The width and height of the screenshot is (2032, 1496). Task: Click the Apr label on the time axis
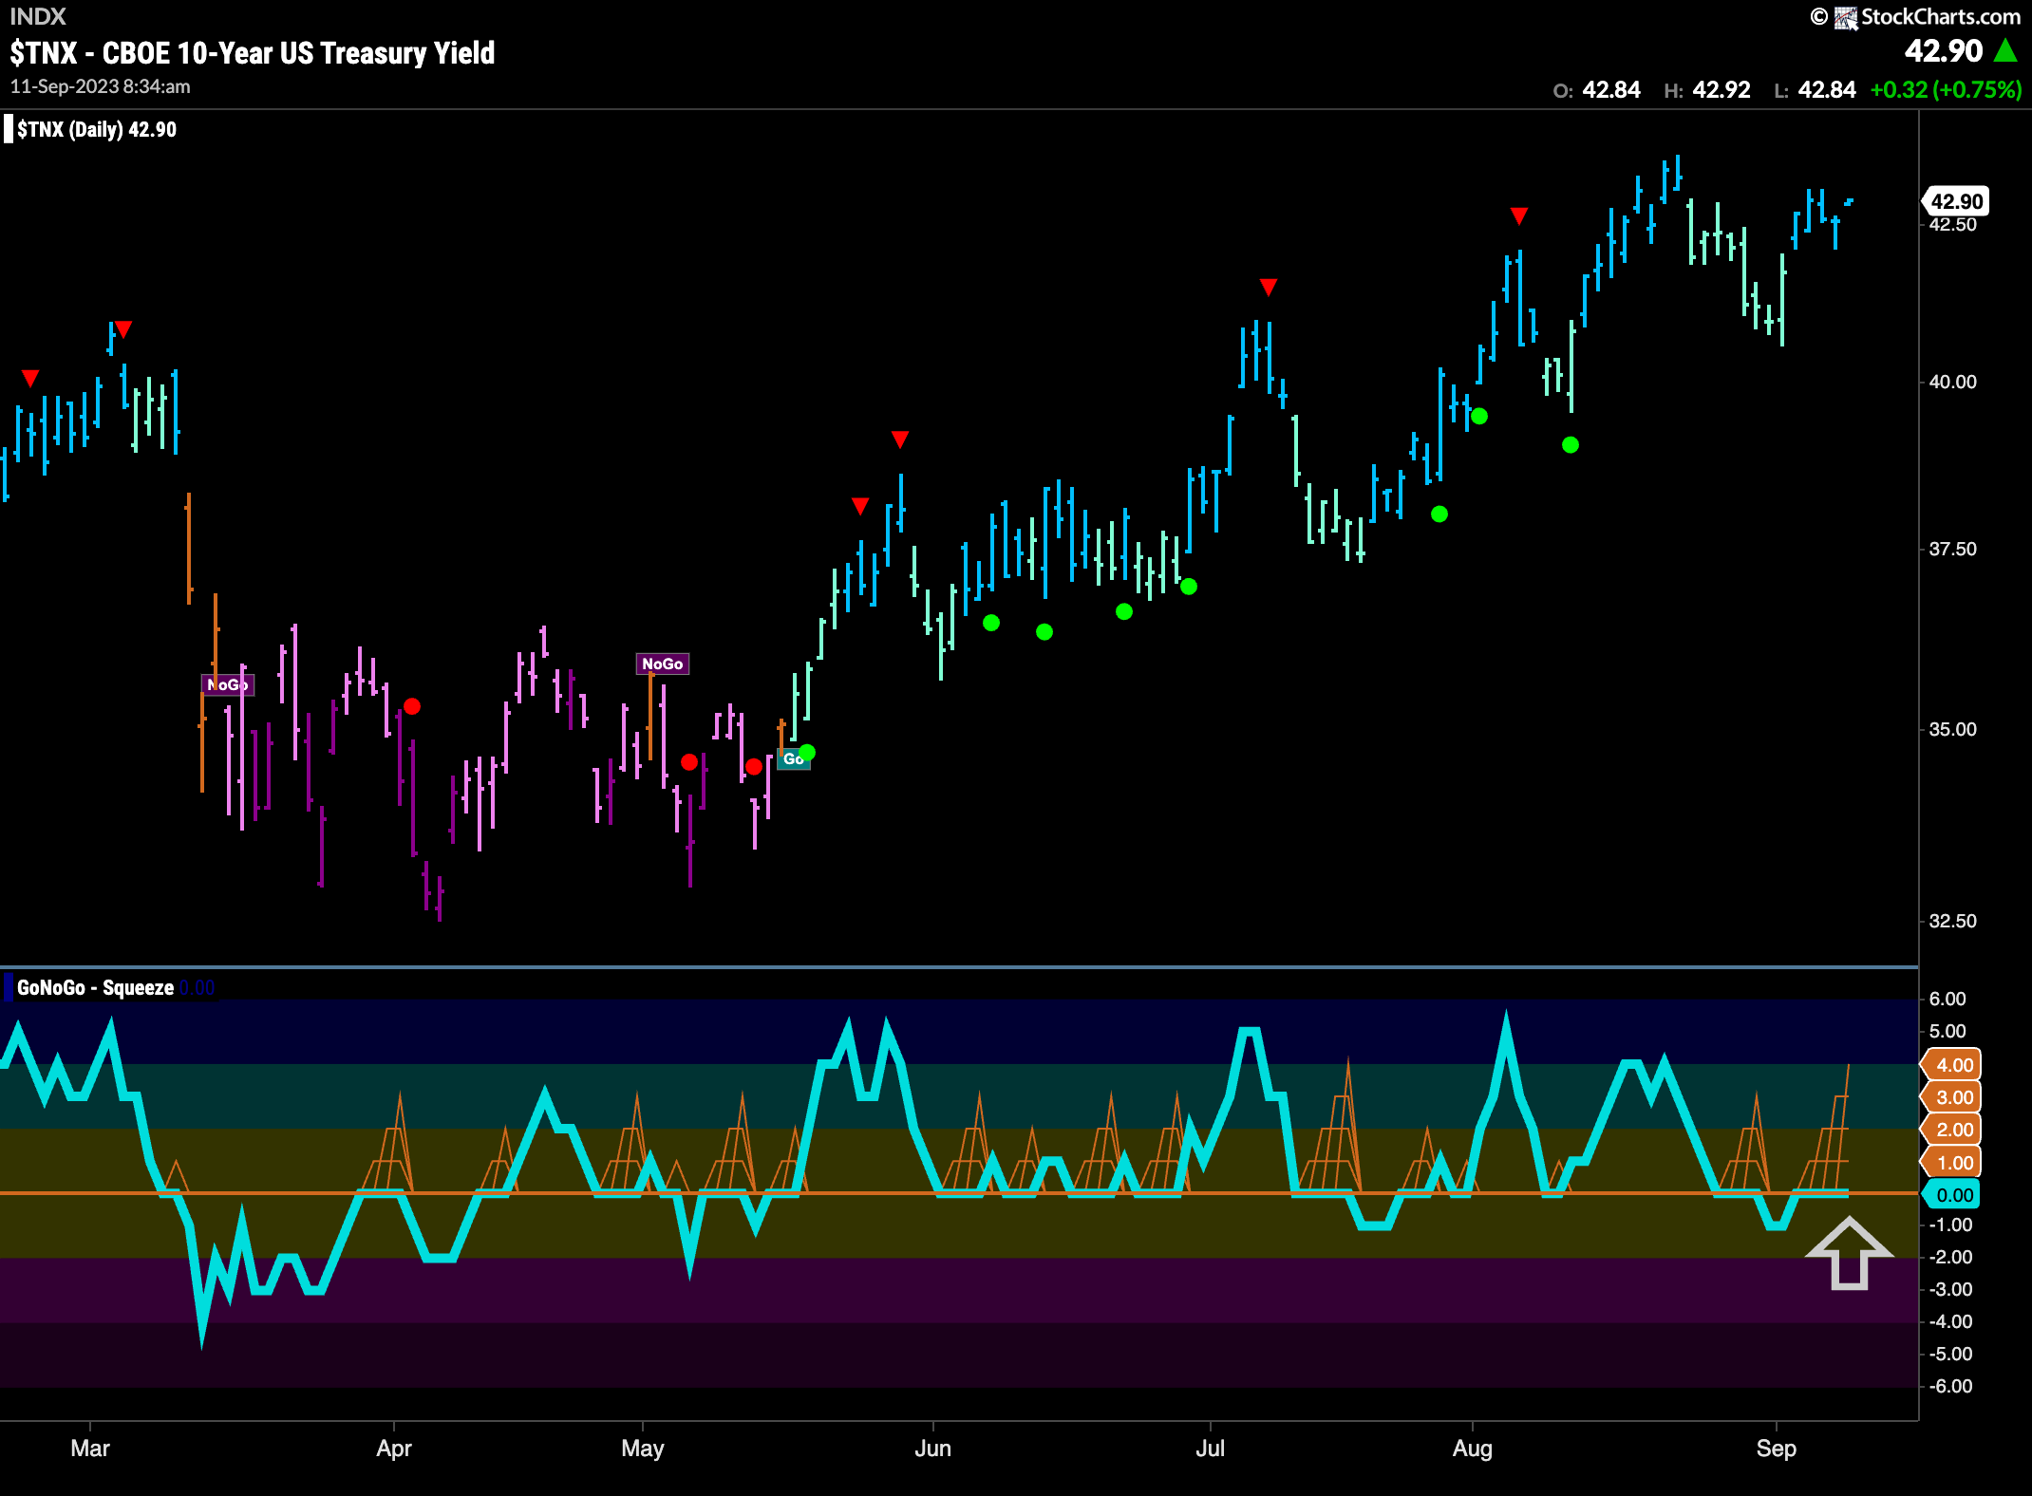tap(394, 1449)
